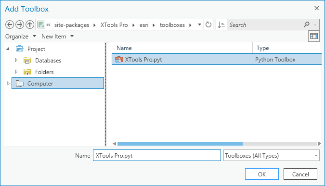This screenshot has width=325, height=186.
Task: Sort by the Name column header
Action: coord(182,48)
